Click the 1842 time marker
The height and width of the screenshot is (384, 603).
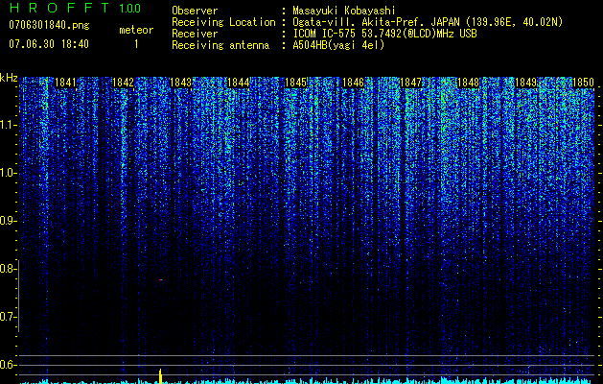click(x=123, y=83)
